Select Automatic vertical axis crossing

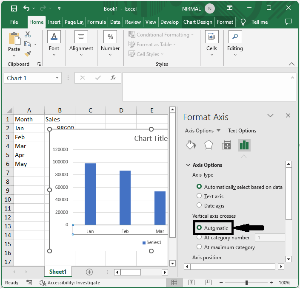coord(199,227)
